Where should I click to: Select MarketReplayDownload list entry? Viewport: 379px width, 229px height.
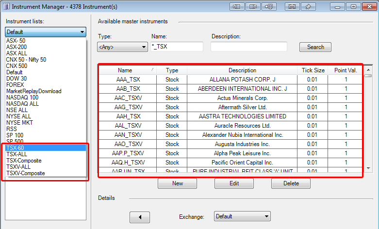click(x=46, y=91)
